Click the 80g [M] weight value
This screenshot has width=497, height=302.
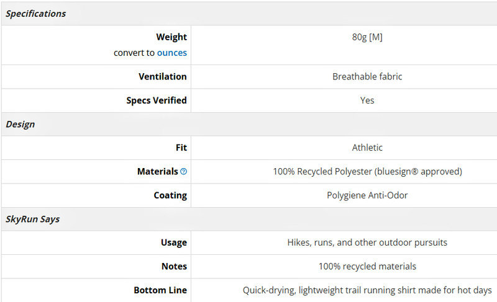tap(367, 37)
